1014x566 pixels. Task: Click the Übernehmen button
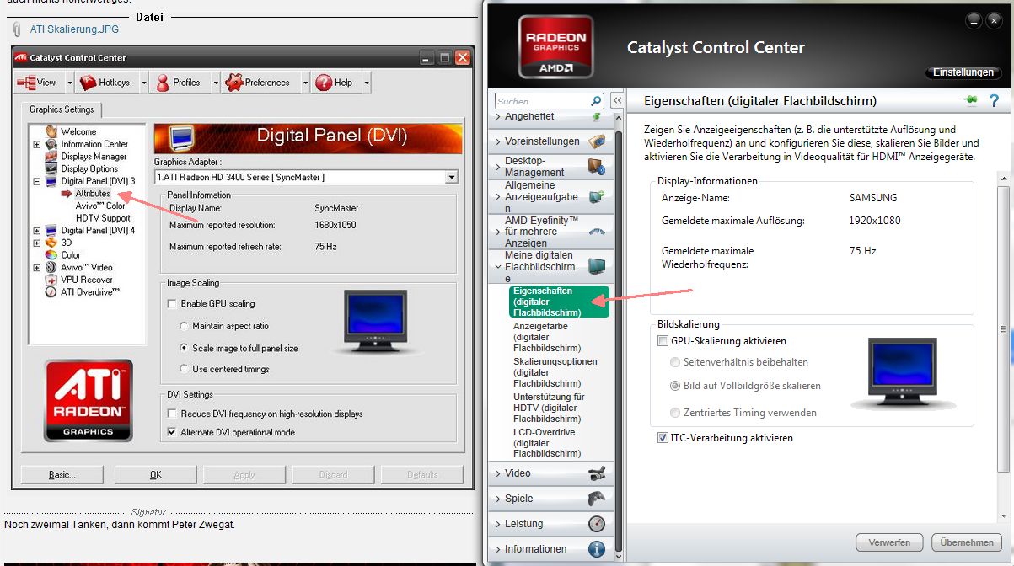967,543
